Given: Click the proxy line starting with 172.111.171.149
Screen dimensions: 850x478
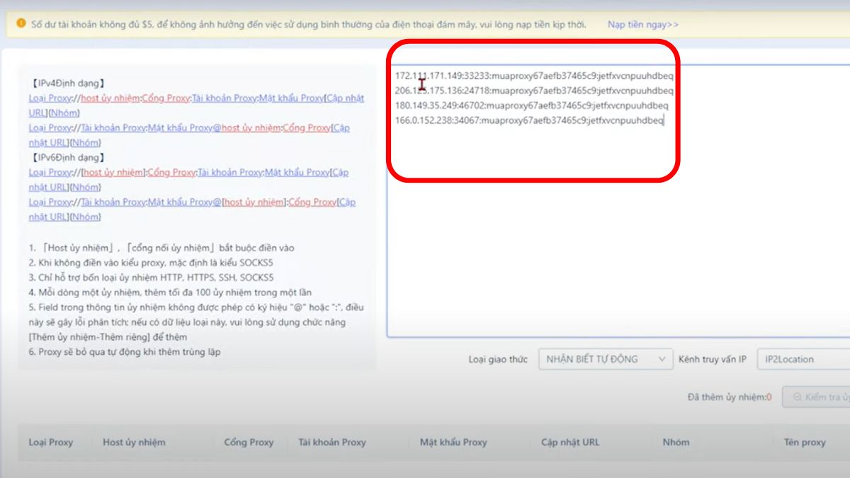Looking at the screenshot, I should [x=534, y=76].
